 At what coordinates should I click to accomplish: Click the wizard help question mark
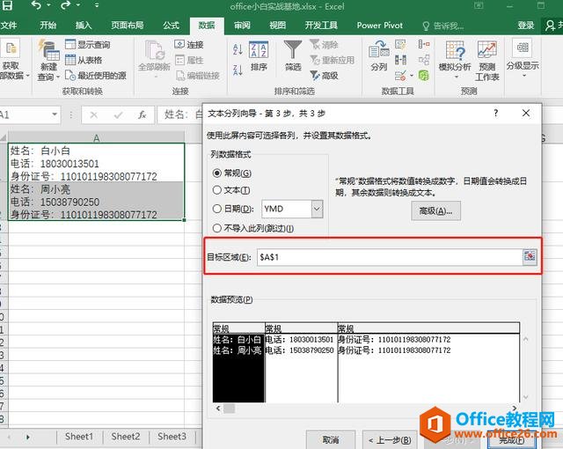click(496, 114)
